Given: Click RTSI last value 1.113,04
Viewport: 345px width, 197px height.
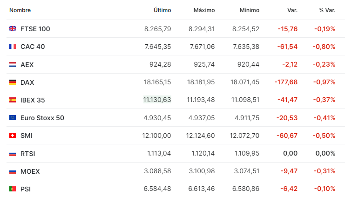Looking at the screenshot, I should pos(159,153).
